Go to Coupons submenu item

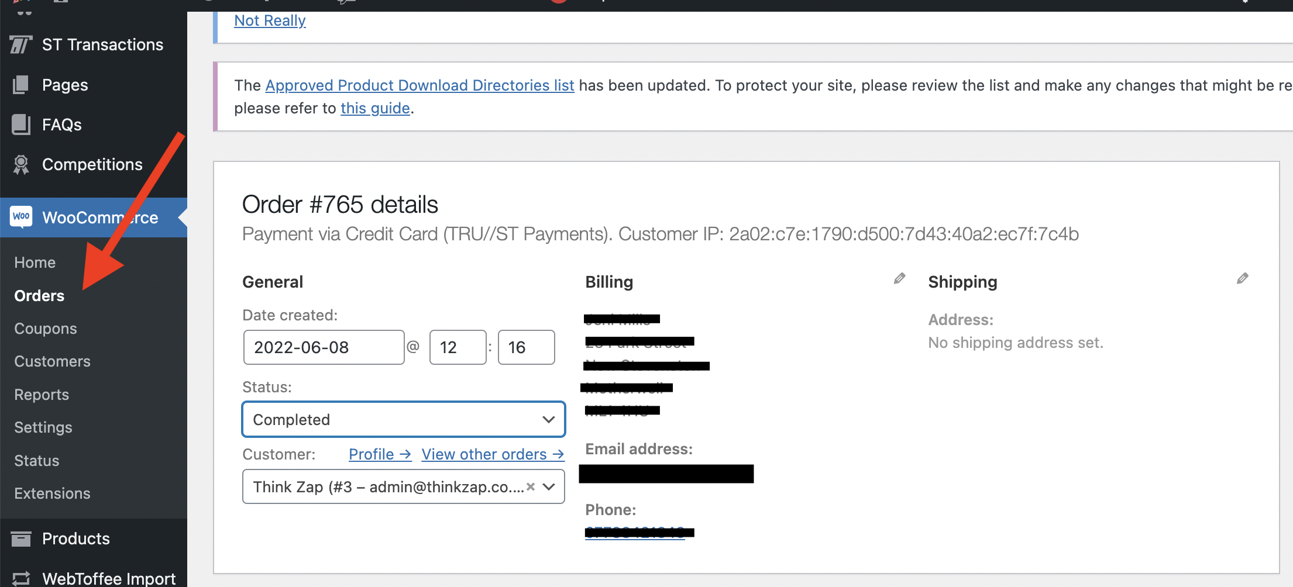(x=46, y=329)
